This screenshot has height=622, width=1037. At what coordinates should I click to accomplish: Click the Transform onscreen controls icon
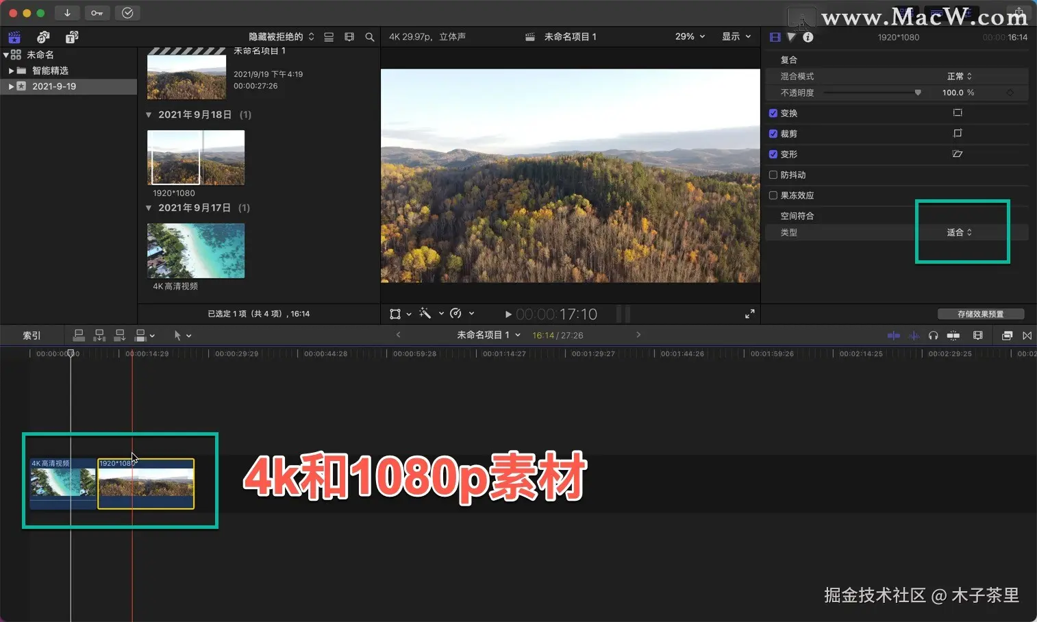tap(958, 112)
